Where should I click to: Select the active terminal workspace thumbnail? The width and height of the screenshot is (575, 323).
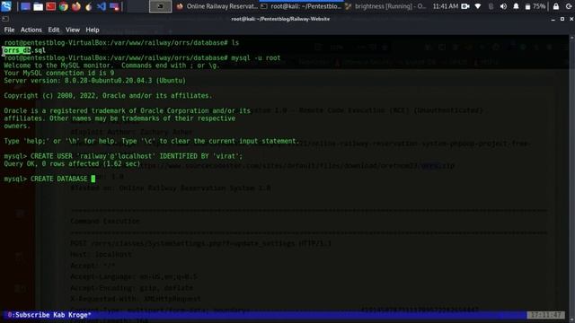coord(160,6)
